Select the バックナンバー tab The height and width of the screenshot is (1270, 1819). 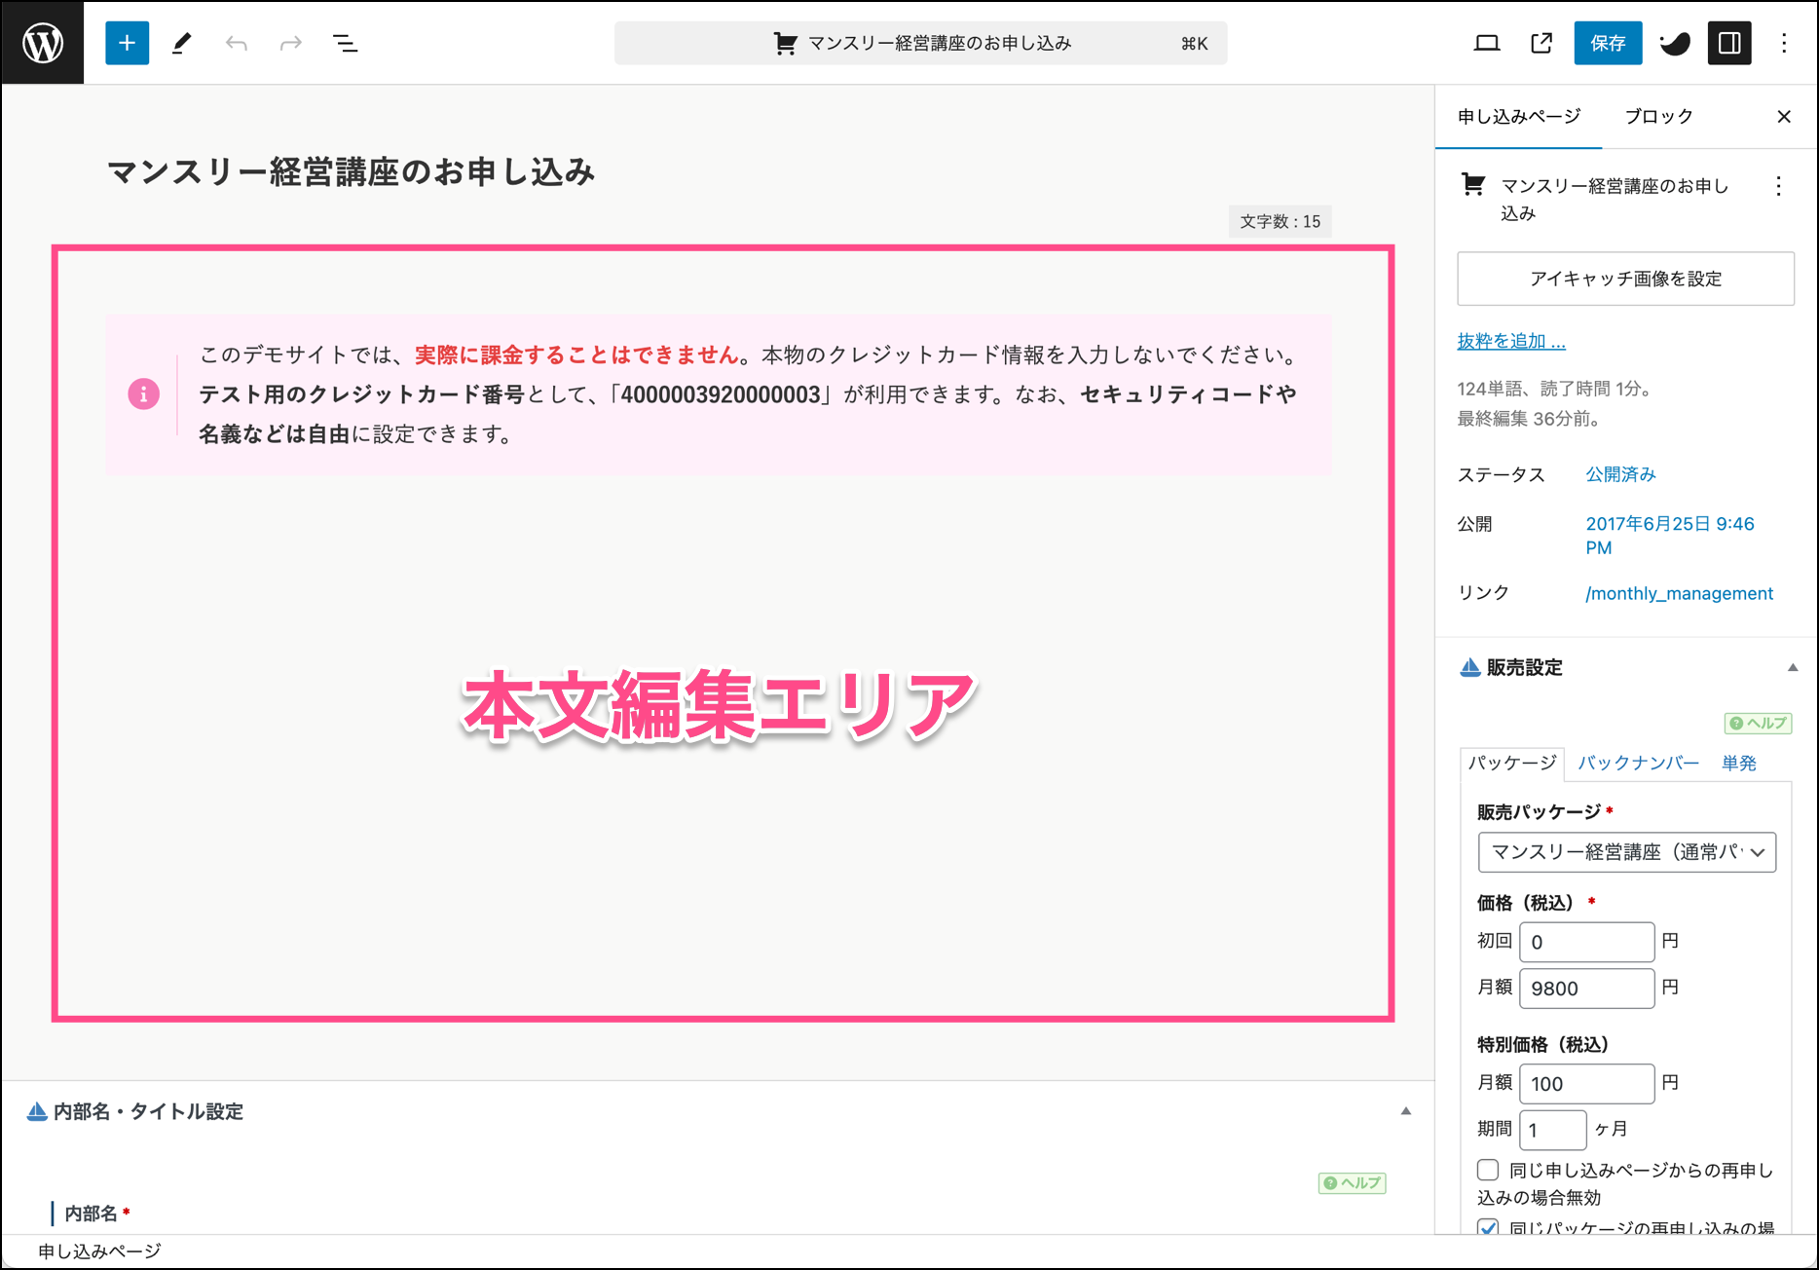(1638, 764)
